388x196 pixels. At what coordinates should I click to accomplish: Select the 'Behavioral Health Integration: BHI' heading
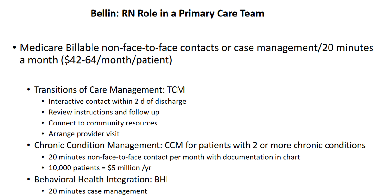(101, 179)
